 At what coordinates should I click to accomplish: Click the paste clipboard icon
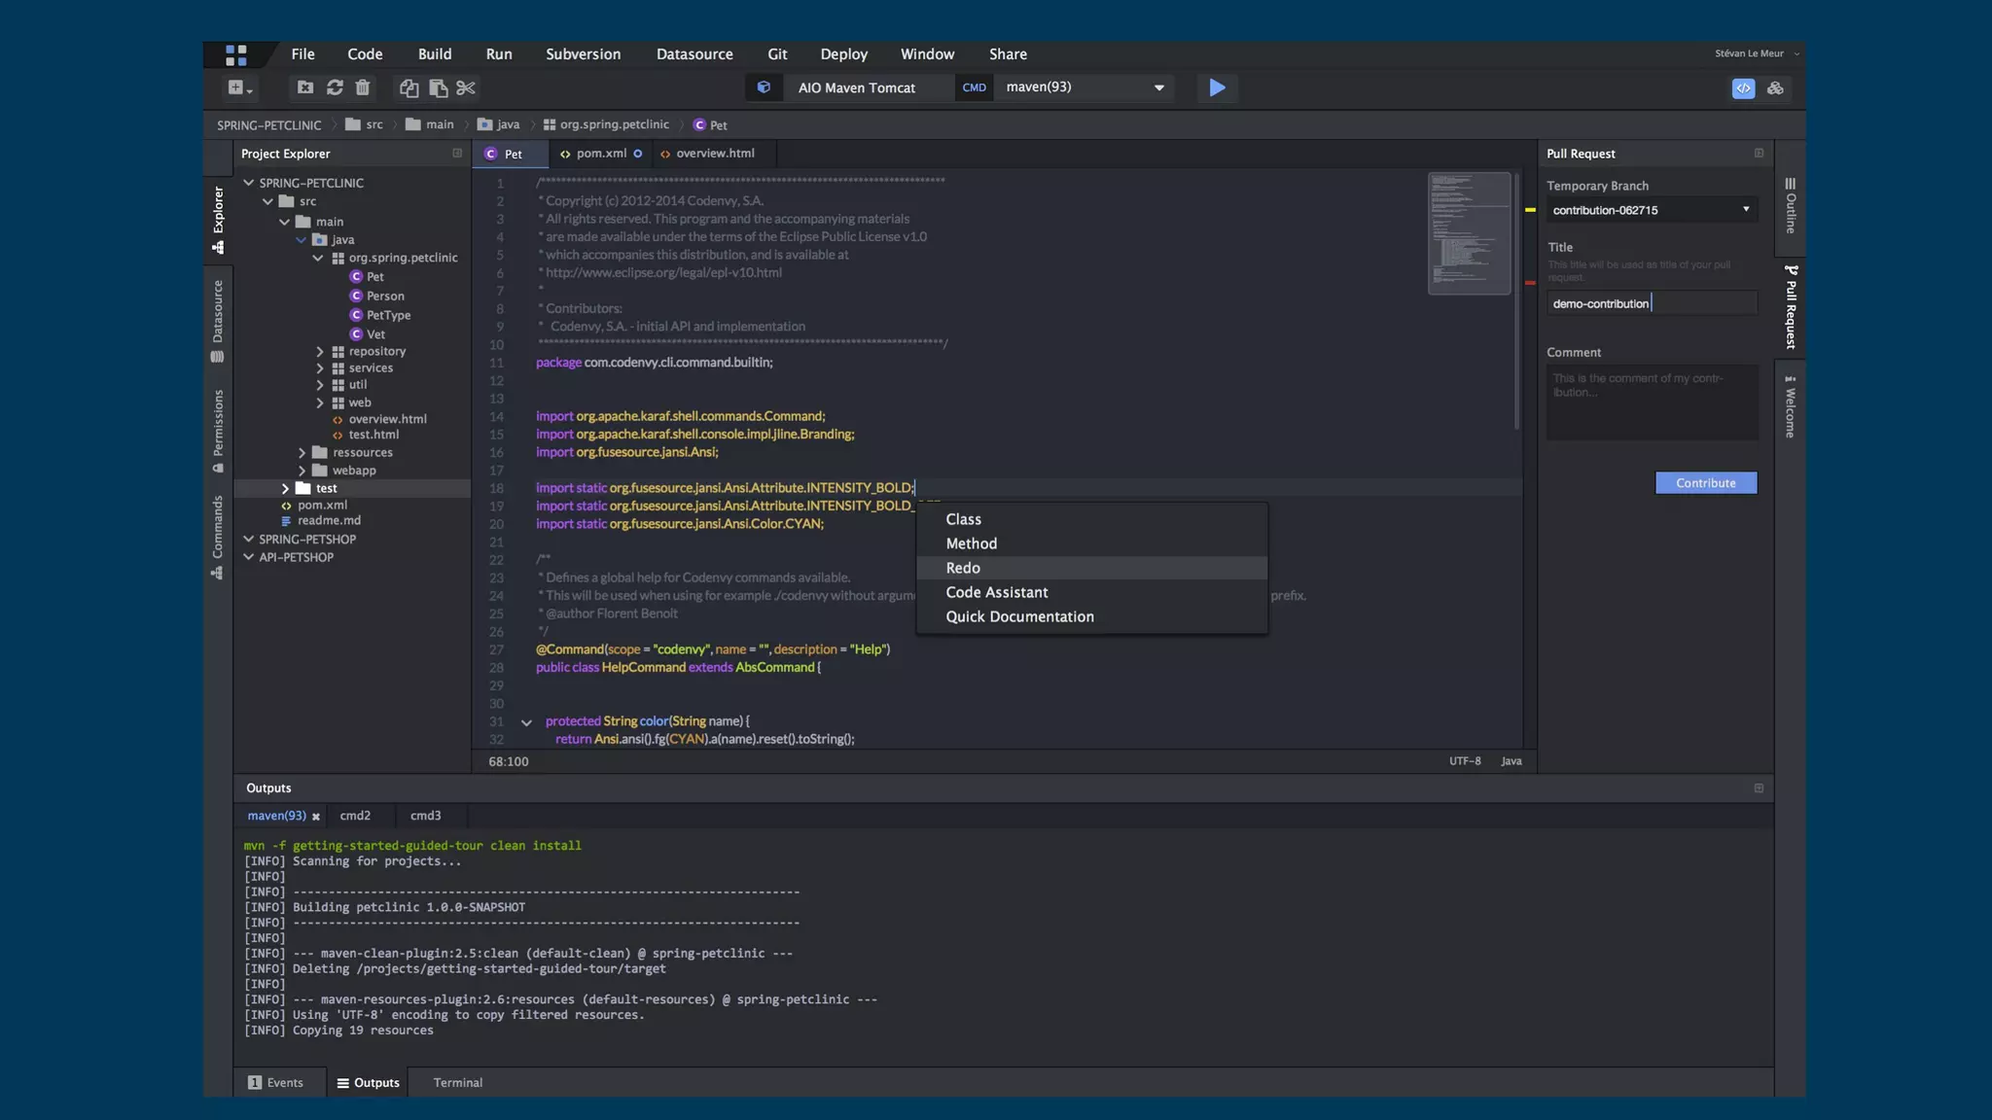pyautogui.click(x=438, y=87)
